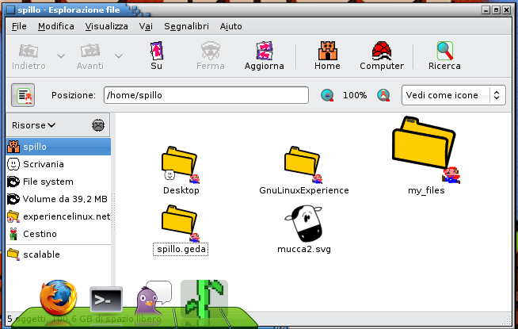This screenshot has width=518, height=329.
Task: Open 'Volume da 39,2 MB' in sidebar
Action: tap(59, 199)
